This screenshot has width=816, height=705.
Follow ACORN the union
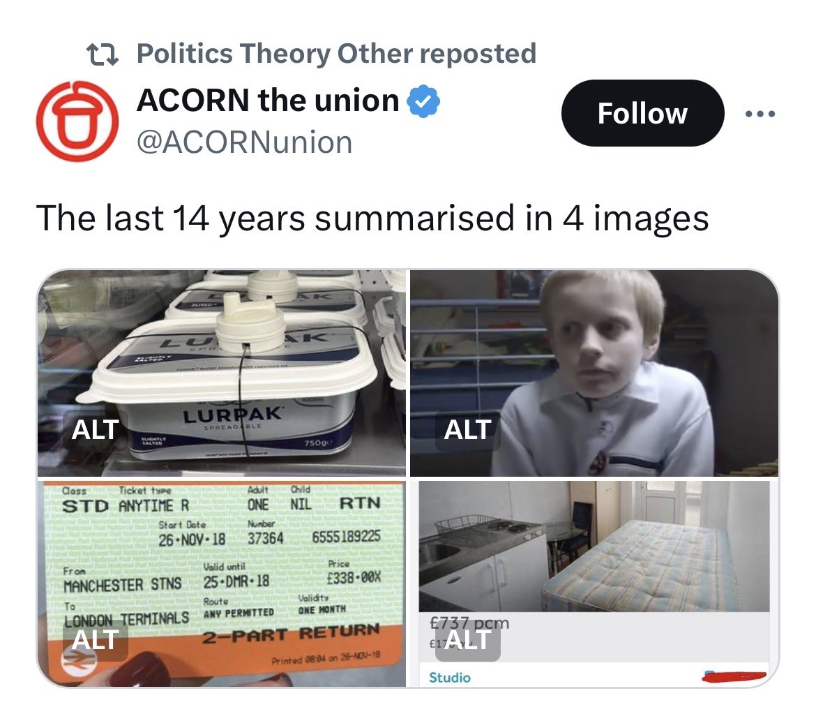click(x=643, y=113)
